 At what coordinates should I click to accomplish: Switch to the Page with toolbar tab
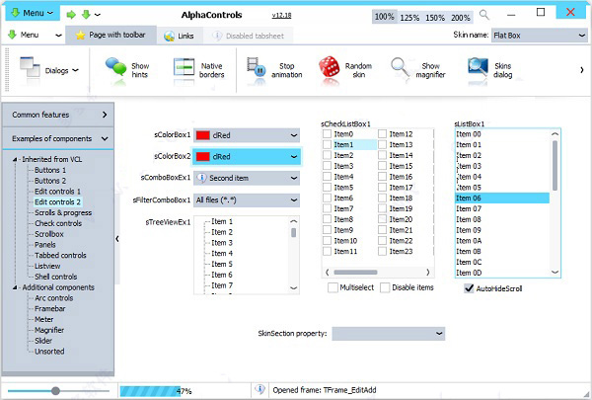[111, 36]
